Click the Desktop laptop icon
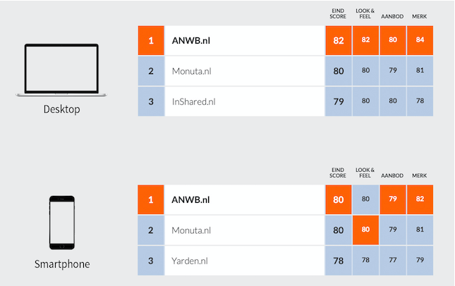The width and height of the screenshot is (455, 286). click(x=61, y=70)
